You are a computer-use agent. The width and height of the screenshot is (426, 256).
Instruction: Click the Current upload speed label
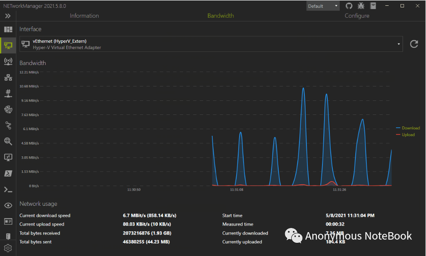[42, 224]
